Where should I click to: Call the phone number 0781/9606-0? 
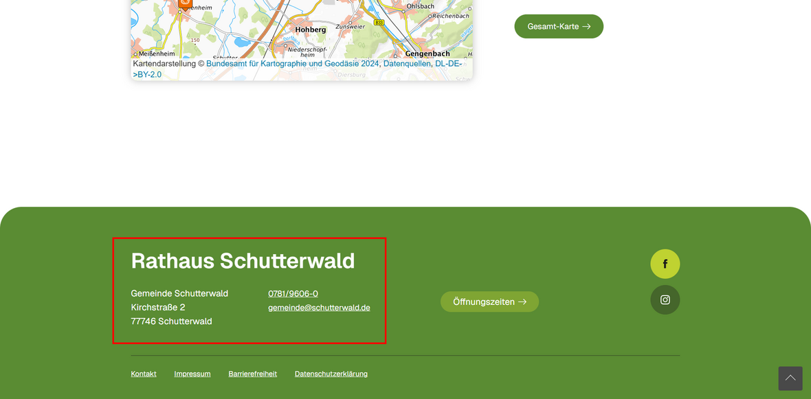pos(293,294)
